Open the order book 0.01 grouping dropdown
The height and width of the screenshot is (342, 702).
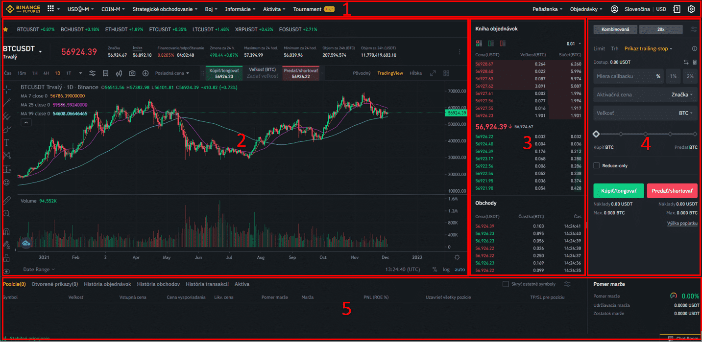pos(573,44)
